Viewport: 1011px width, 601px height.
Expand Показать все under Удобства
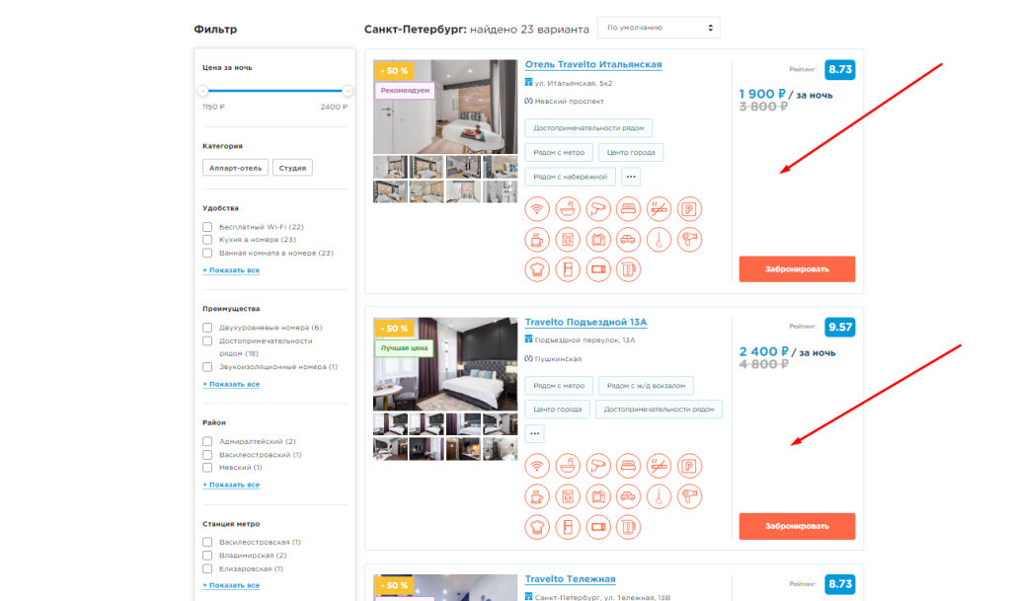pos(231,269)
